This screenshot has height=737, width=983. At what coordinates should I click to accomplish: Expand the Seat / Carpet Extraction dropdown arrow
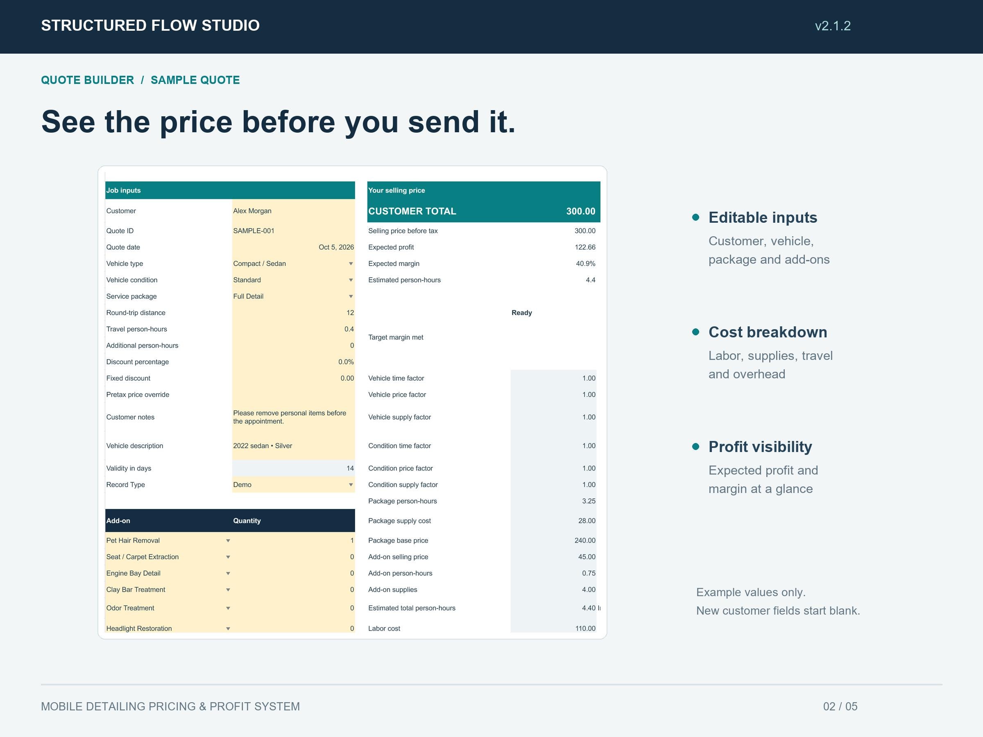pyautogui.click(x=228, y=558)
